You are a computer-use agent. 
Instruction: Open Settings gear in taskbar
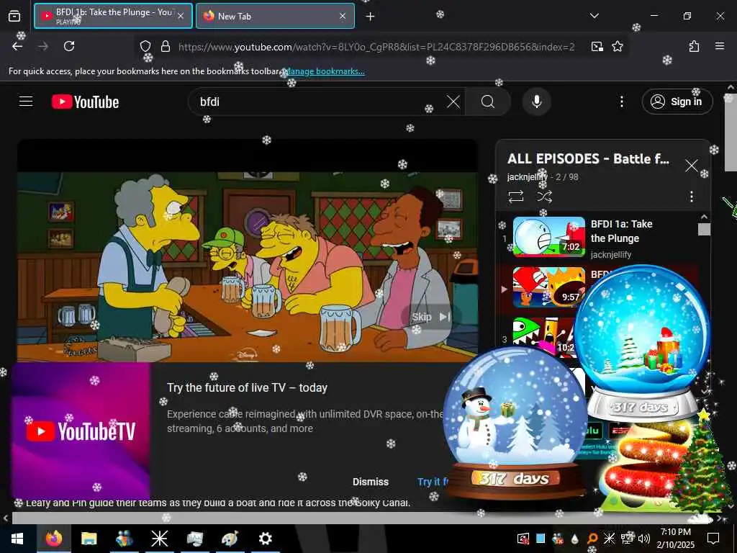[265, 539]
